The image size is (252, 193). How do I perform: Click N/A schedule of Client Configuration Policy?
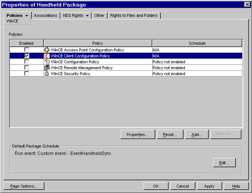point(156,56)
